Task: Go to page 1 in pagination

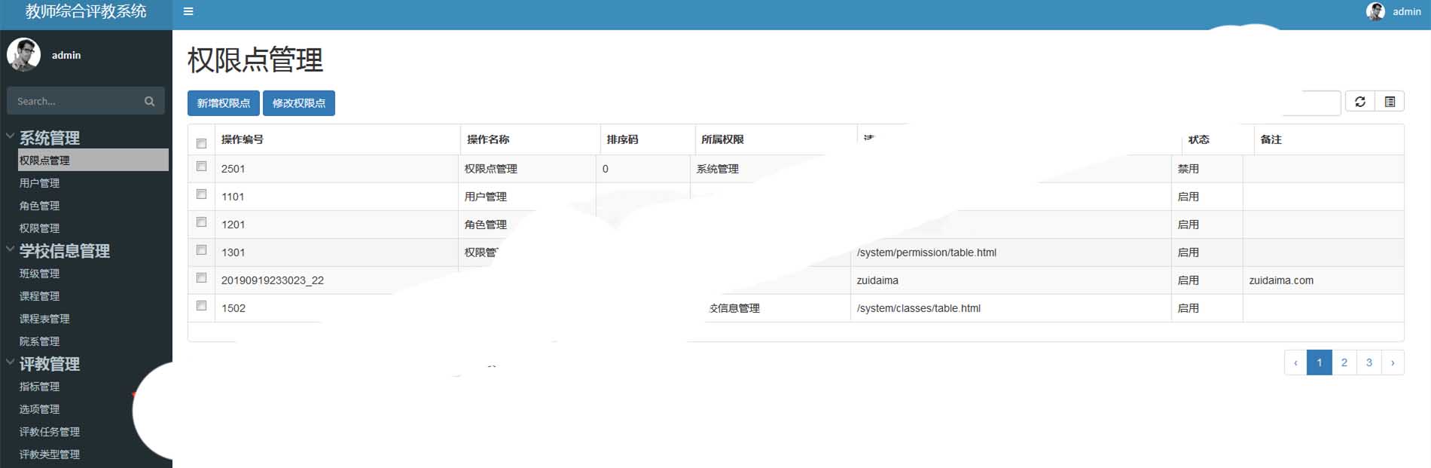Action: (1319, 362)
